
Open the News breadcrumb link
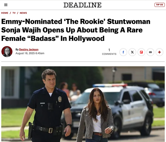click(23, 13)
